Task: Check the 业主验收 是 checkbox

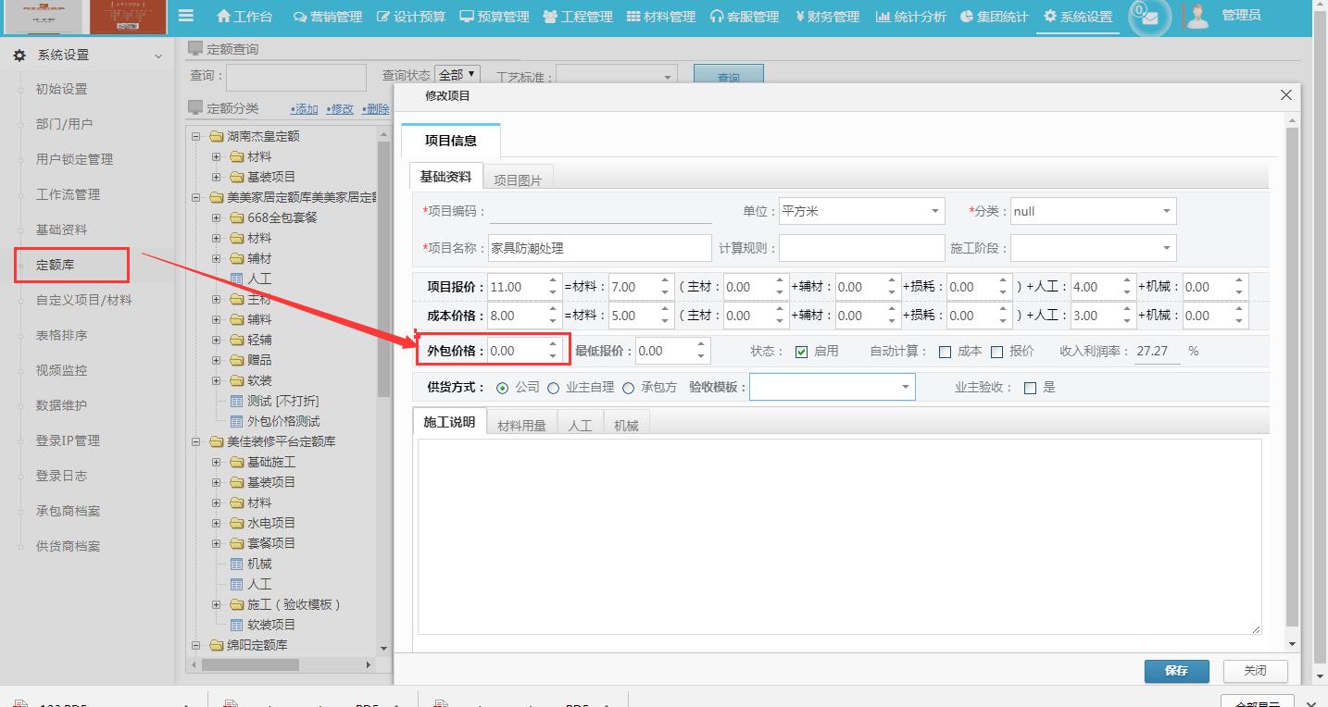Action: 1031,387
